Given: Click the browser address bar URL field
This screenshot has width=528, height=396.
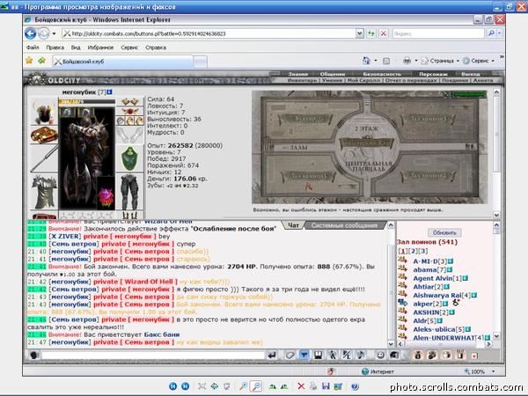Looking at the screenshot, I should click(209, 33).
